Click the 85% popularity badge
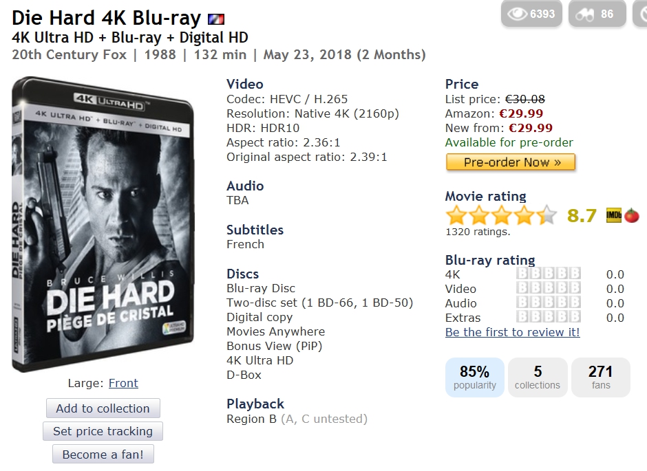The height and width of the screenshot is (471, 647). click(475, 377)
